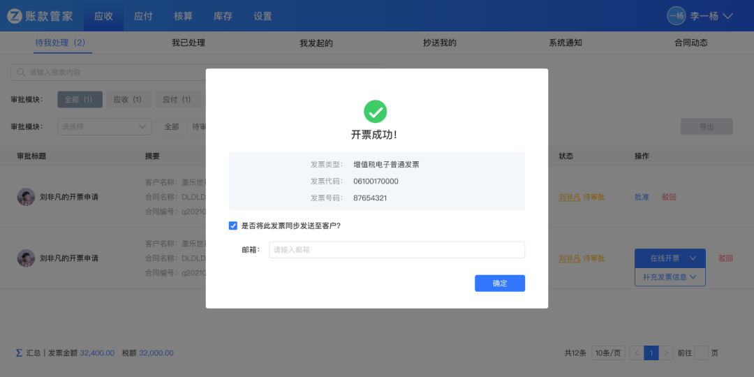Open the 核算 menu
This screenshot has width=754, height=377.
tap(183, 16)
